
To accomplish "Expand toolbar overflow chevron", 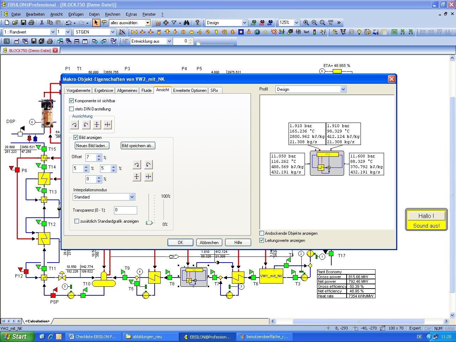I will tap(339, 22).
